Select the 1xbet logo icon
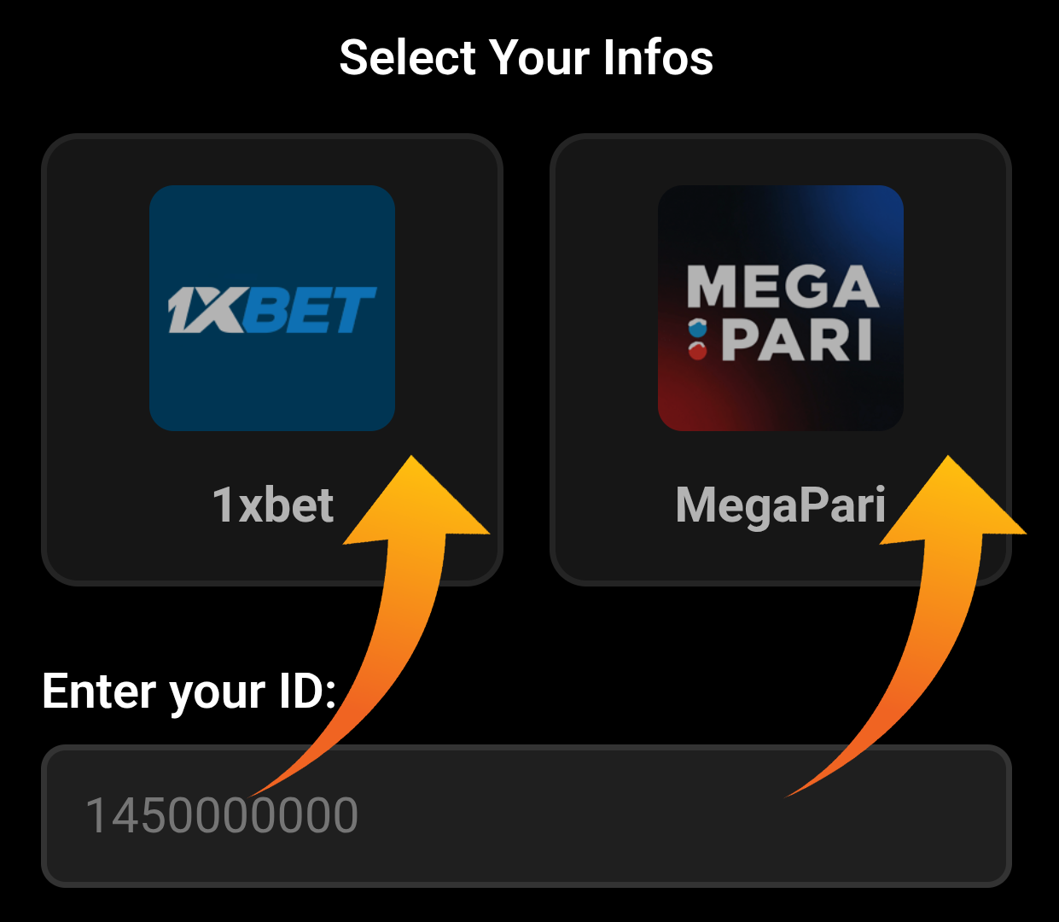The height and width of the screenshot is (922, 1059). pos(272,308)
